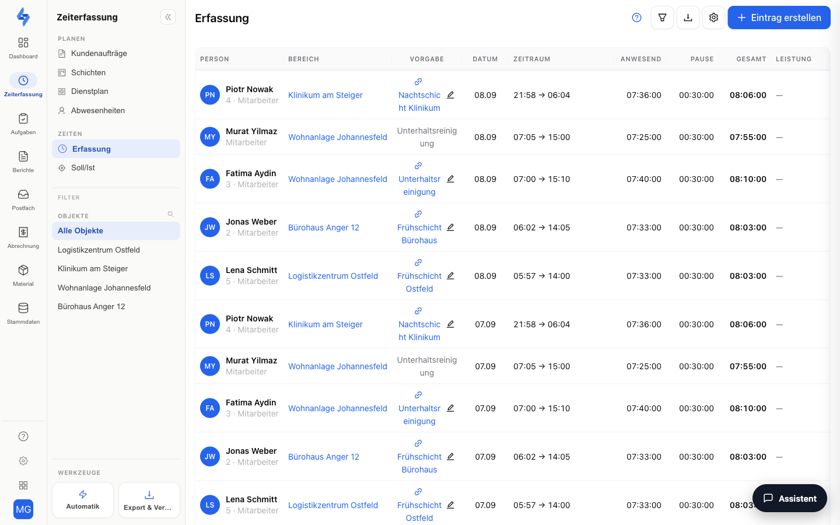
Task: Launch the Automatik tool tile
Action: 83,500
